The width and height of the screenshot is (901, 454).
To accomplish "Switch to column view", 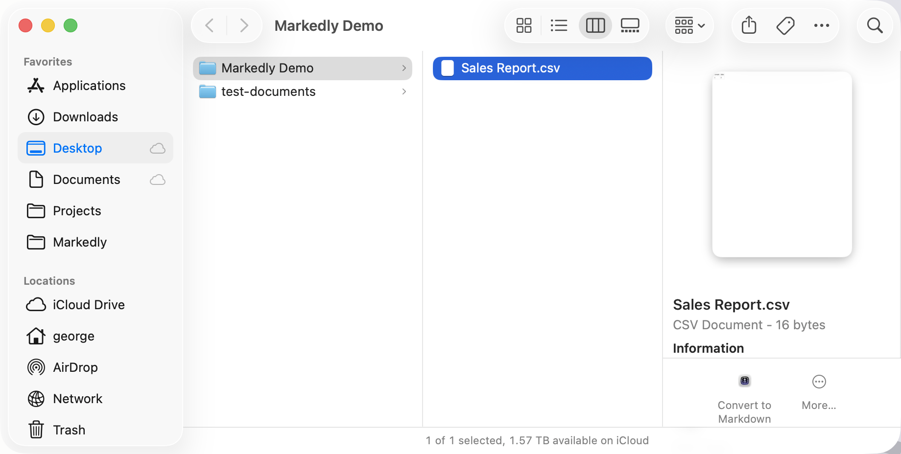I will point(595,25).
